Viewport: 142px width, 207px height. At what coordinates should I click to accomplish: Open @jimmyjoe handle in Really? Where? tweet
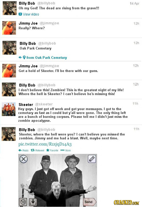49,23
